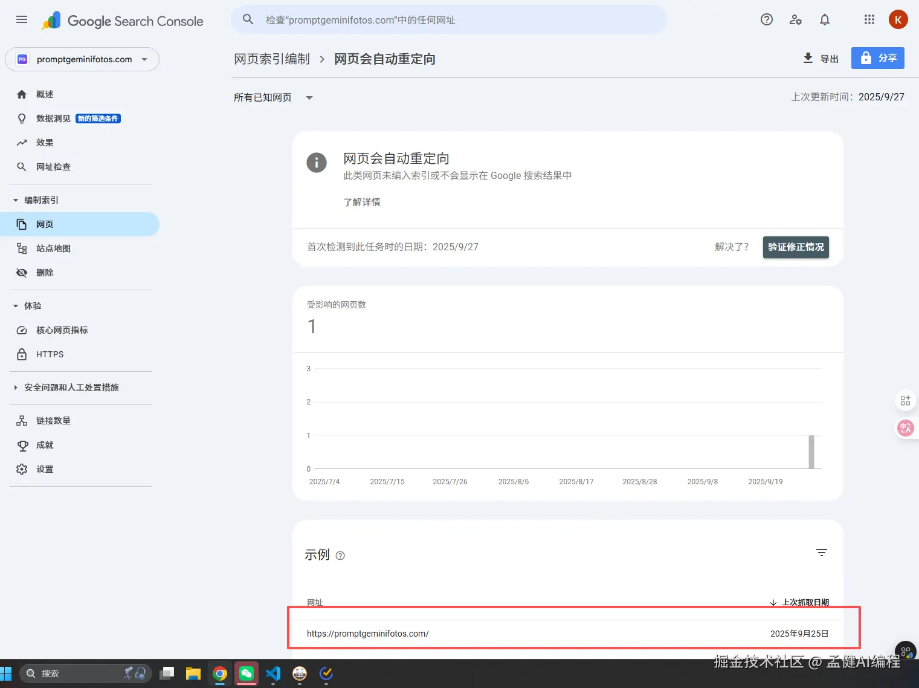Open File Explorer from the taskbar
The width and height of the screenshot is (919, 688).
(x=193, y=673)
